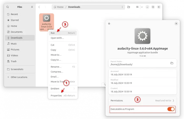
Task: Click the Videos film icon in the sidebar
Action: pyautogui.click(x=8, y=55)
